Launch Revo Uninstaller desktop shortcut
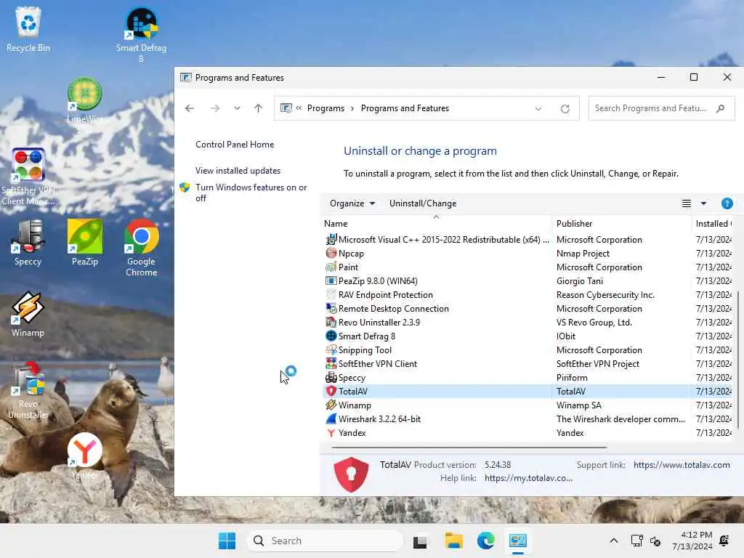The image size is (744, 558). [x=28, y=390]
